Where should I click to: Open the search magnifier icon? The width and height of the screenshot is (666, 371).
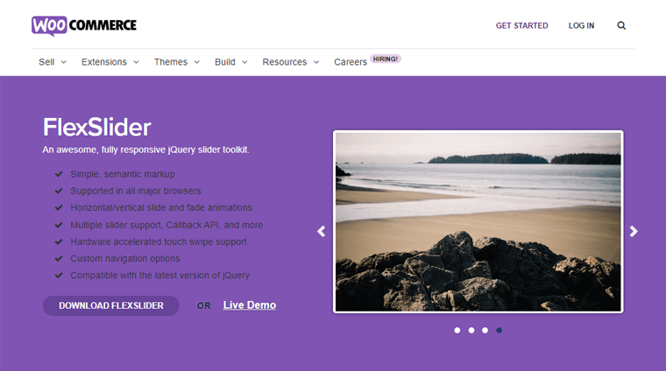621,25
